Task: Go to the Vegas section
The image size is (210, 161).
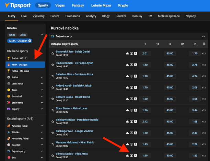Action: click(60, 5)
